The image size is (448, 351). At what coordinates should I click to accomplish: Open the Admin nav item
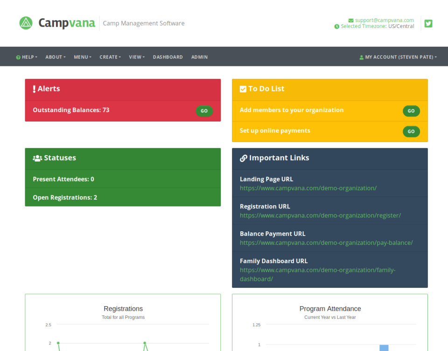(199, 57)
